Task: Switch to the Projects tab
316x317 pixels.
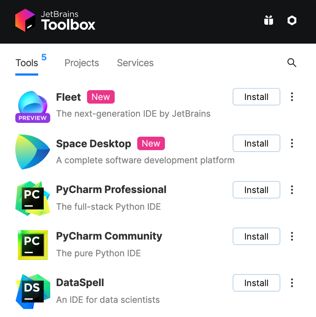Action: pos(82,63)
